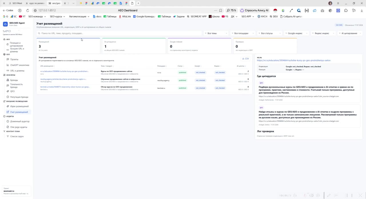
Task: Open the browser hamburger menu
Action: [x=338, y=3]
